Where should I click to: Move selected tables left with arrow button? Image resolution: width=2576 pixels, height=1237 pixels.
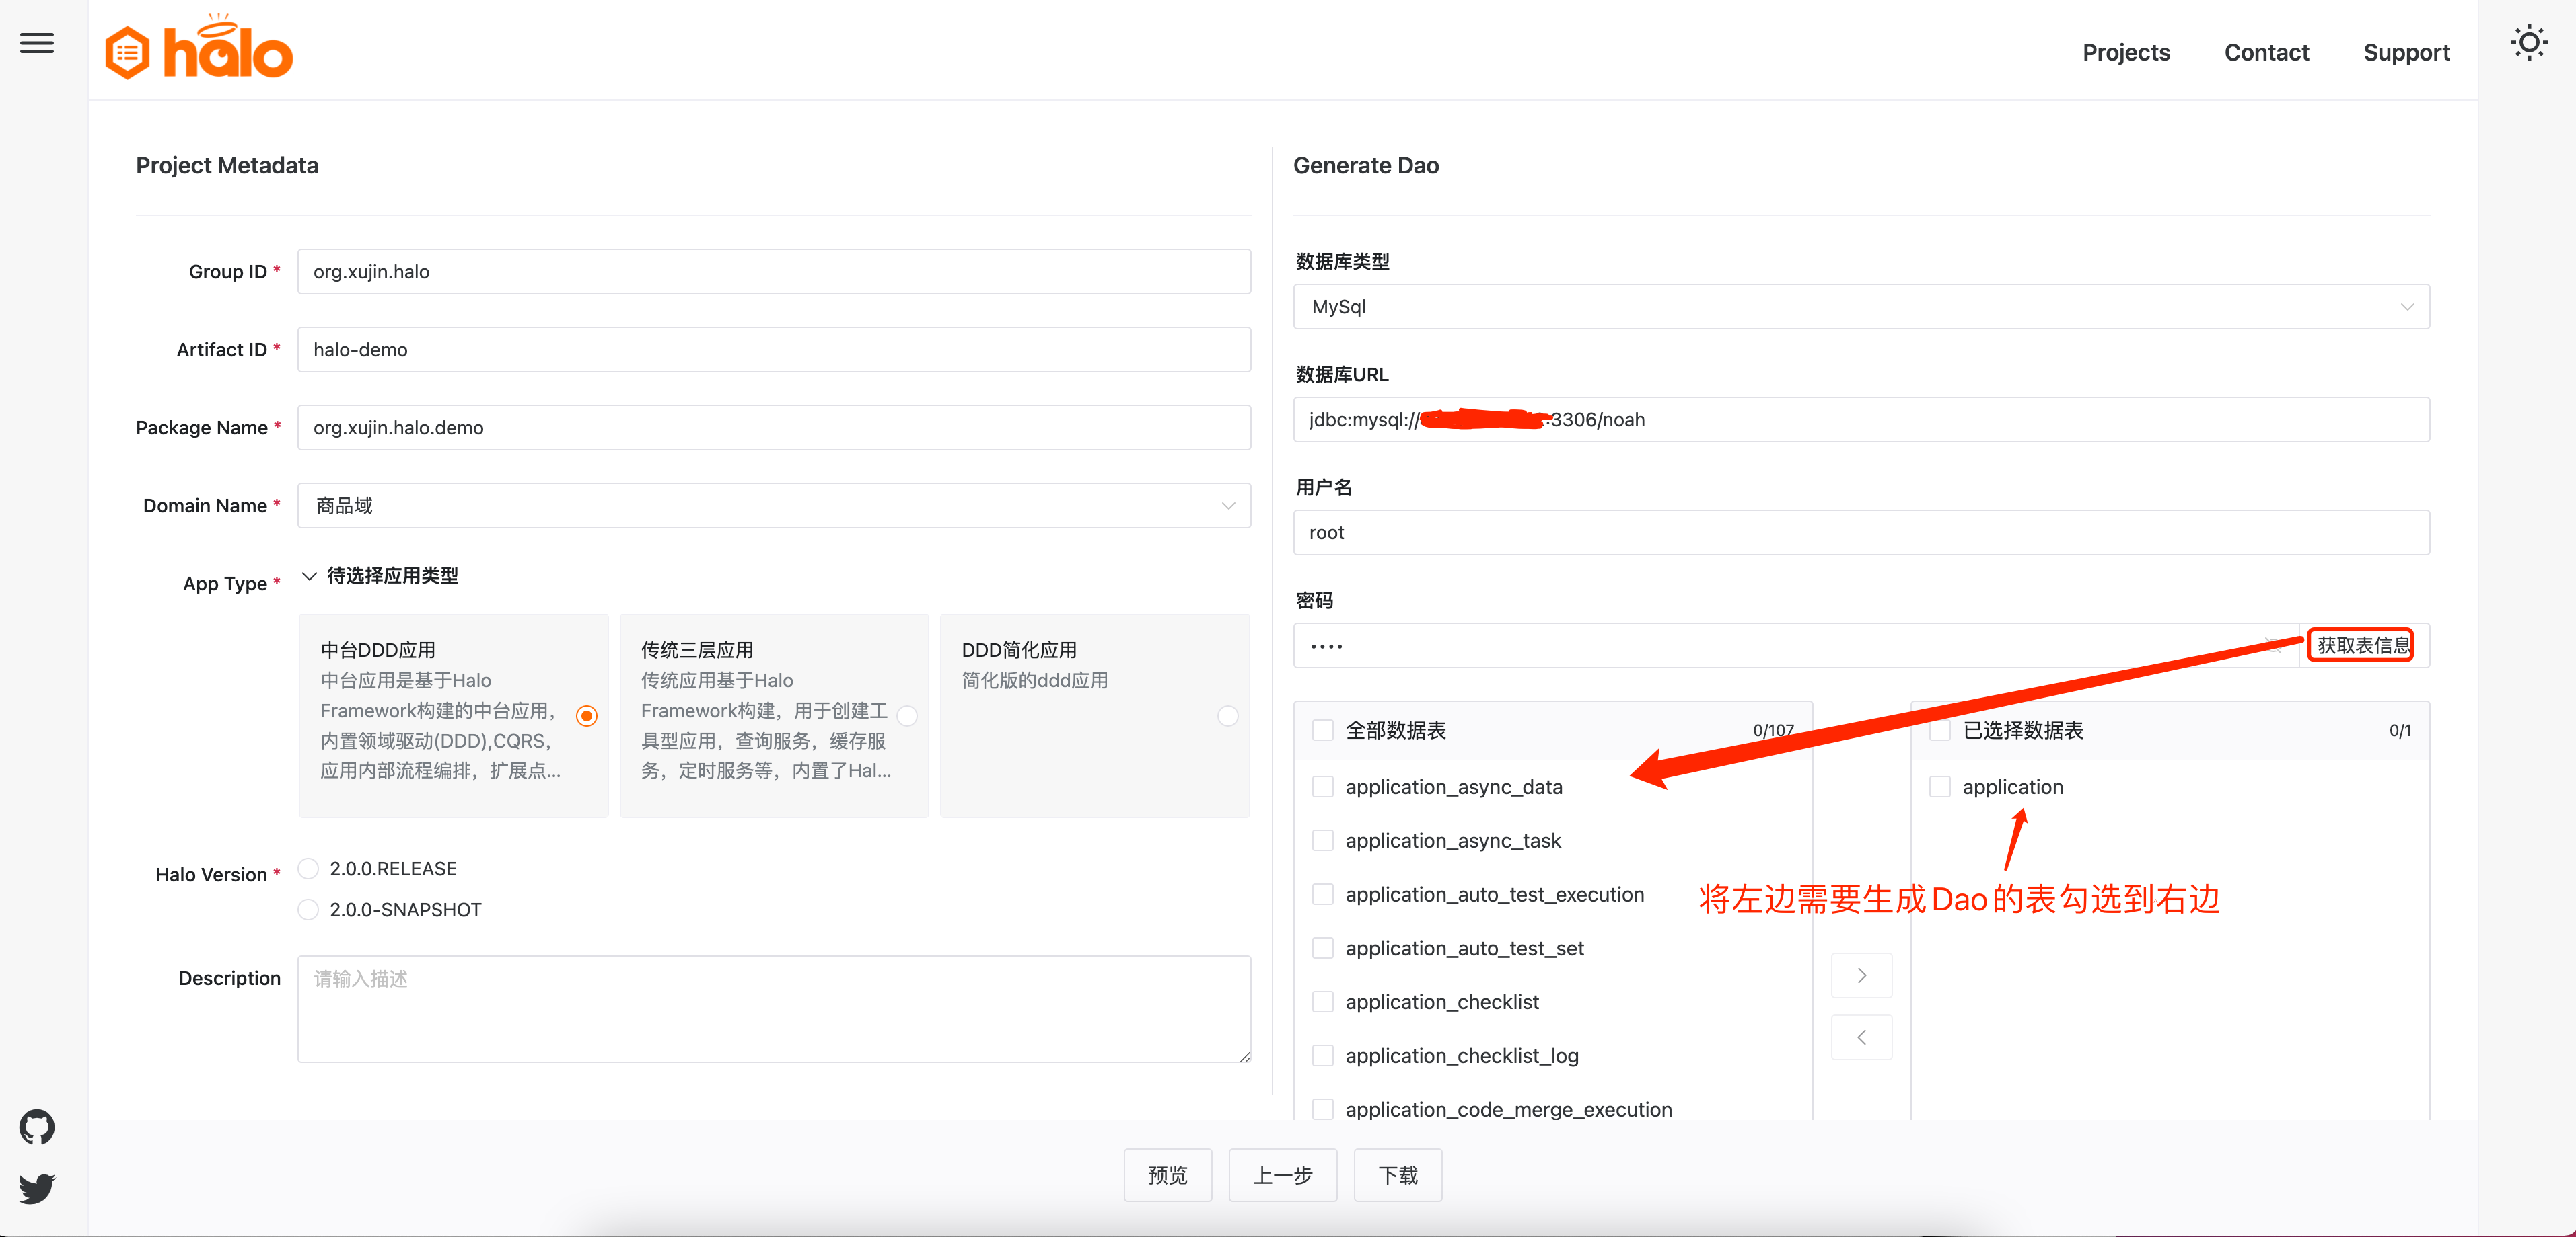click(1861, 1037)
